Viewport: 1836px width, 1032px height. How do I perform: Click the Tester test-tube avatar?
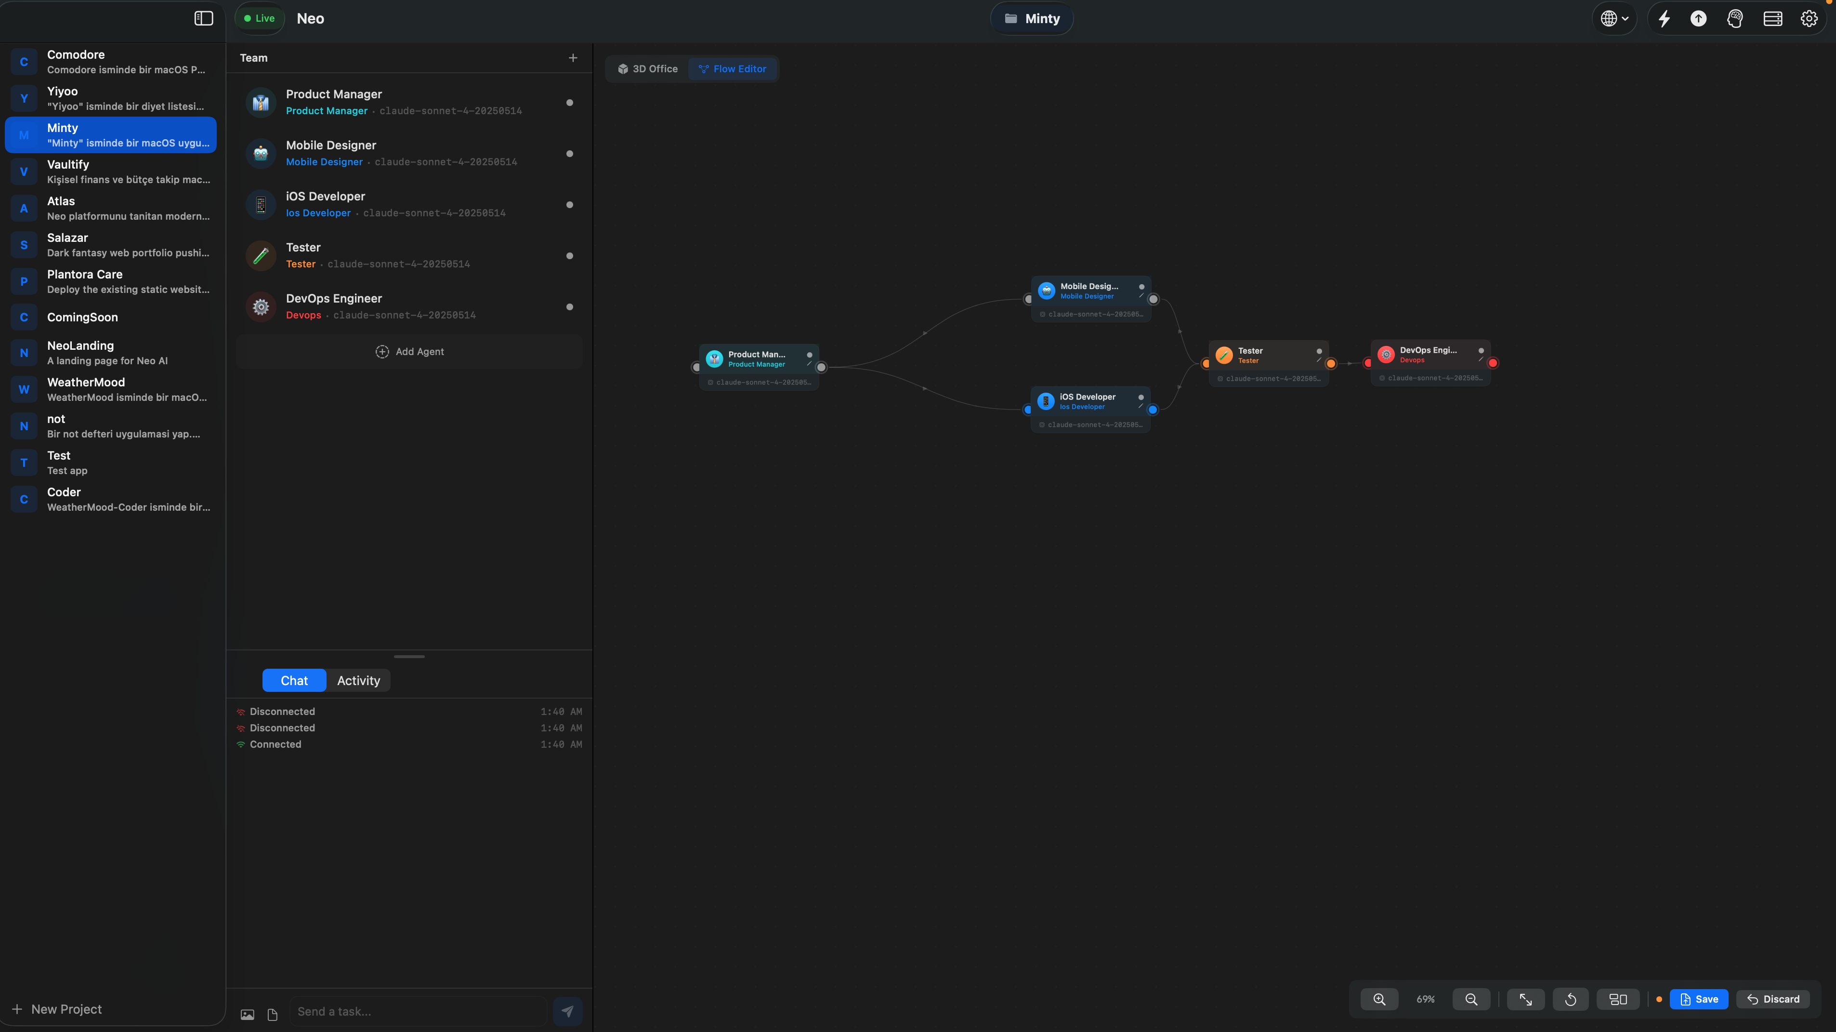coord(261,255)
